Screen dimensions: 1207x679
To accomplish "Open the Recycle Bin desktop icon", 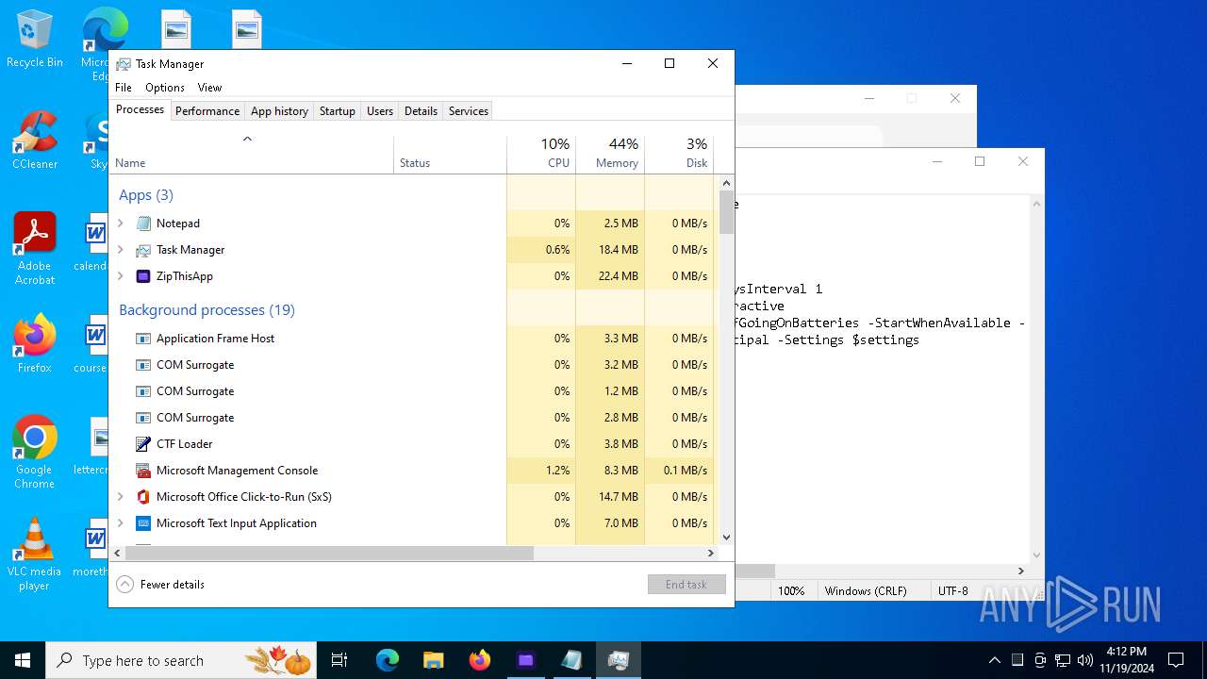I will coord(35,40).
